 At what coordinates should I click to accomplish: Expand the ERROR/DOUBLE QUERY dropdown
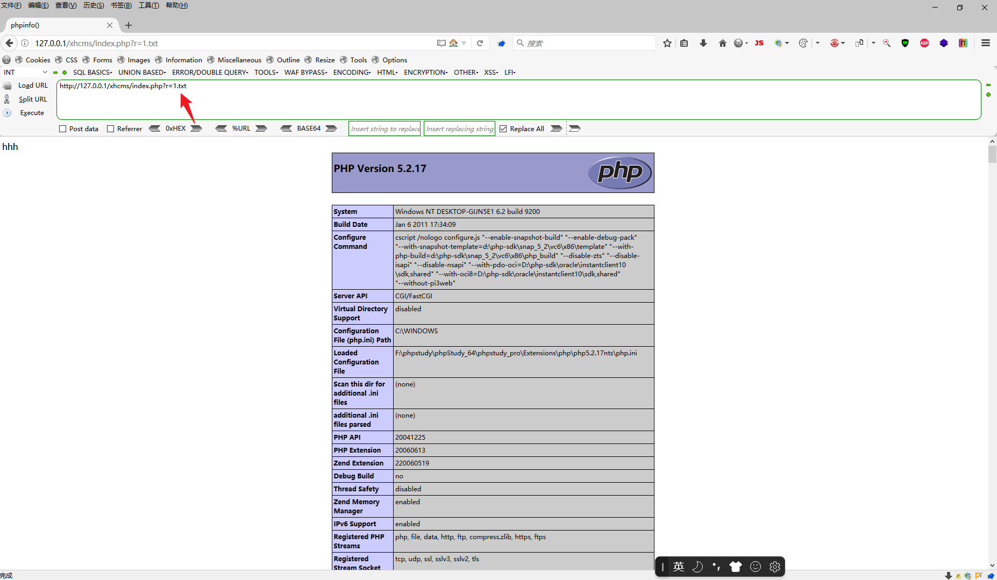tap(210, 73)
